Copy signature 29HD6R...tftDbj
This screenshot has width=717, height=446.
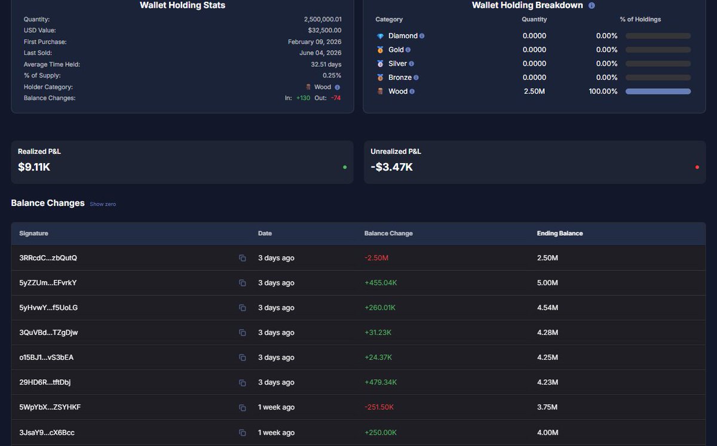[242, 383]
